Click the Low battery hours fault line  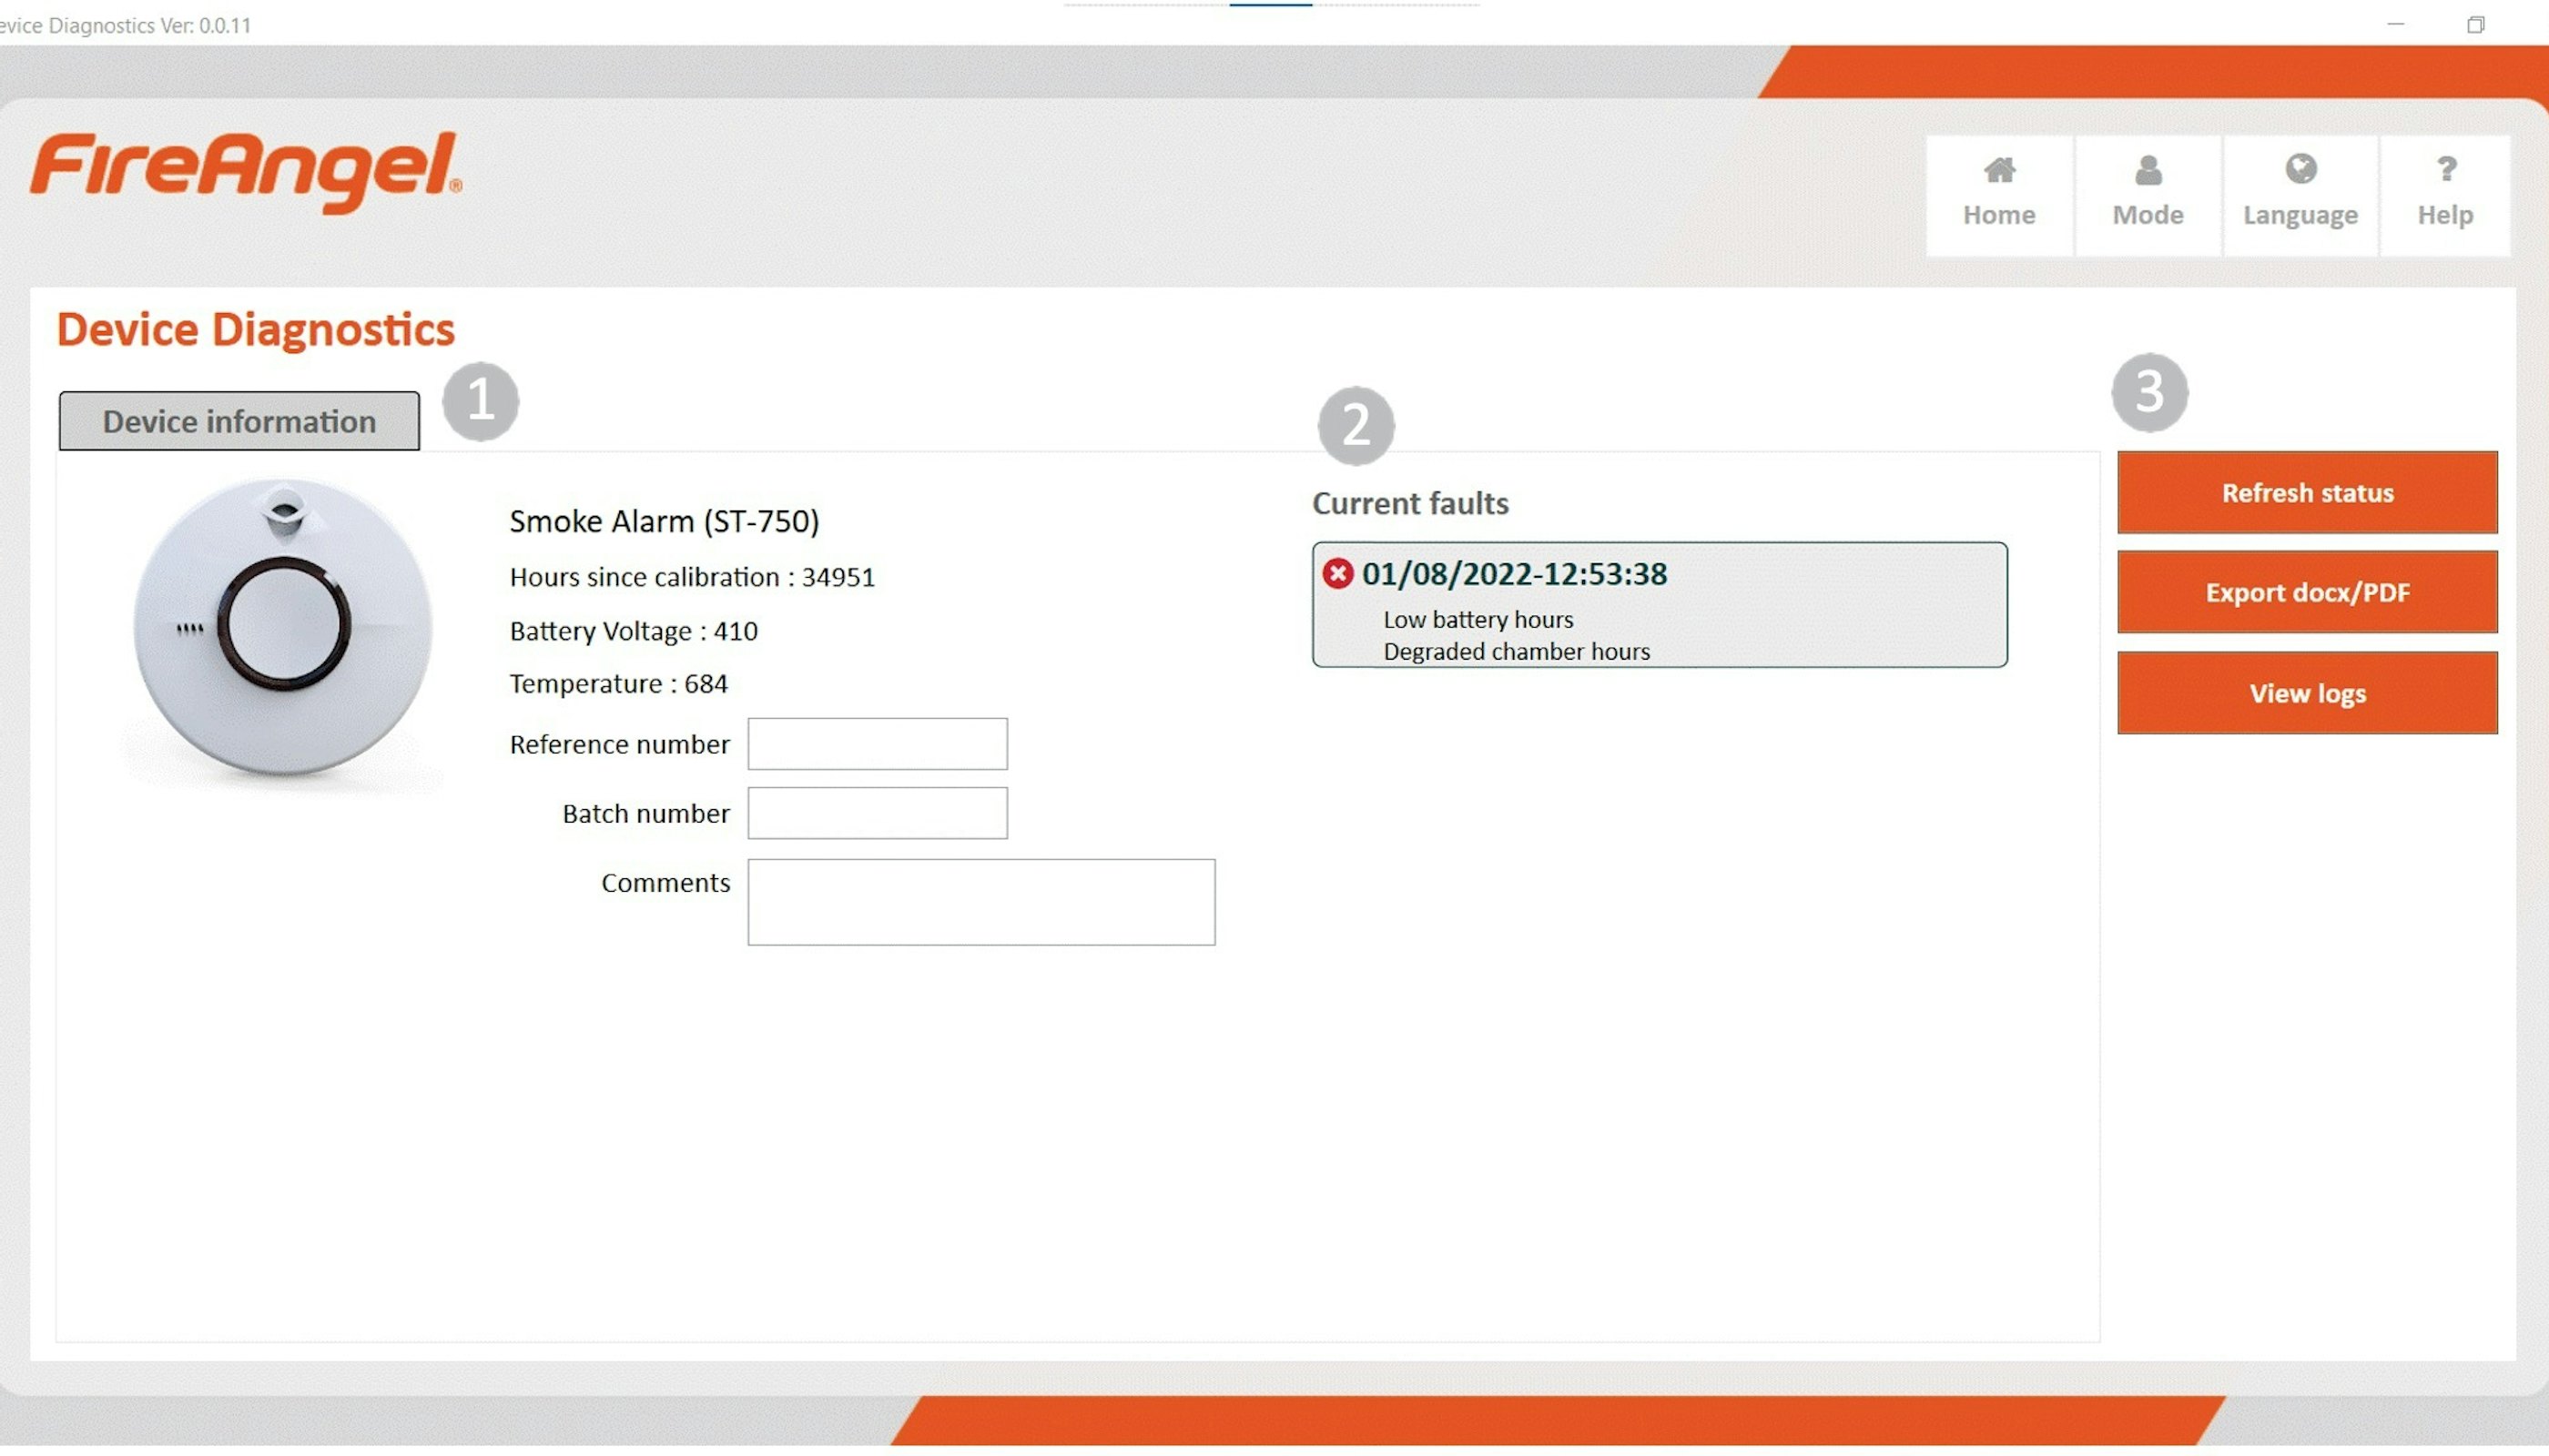[1478, 620]
